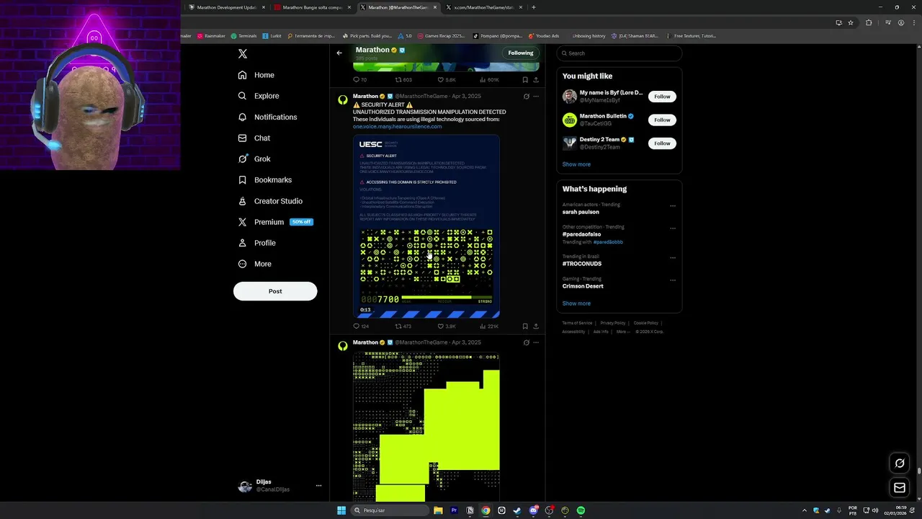Click the Post button
Image resolution: width=922 pixels, height=519 pixels.
tap(275, 291)
